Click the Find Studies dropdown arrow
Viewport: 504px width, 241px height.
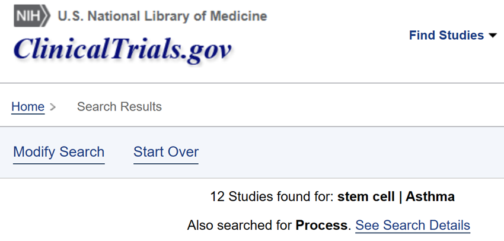click(492, 36)
